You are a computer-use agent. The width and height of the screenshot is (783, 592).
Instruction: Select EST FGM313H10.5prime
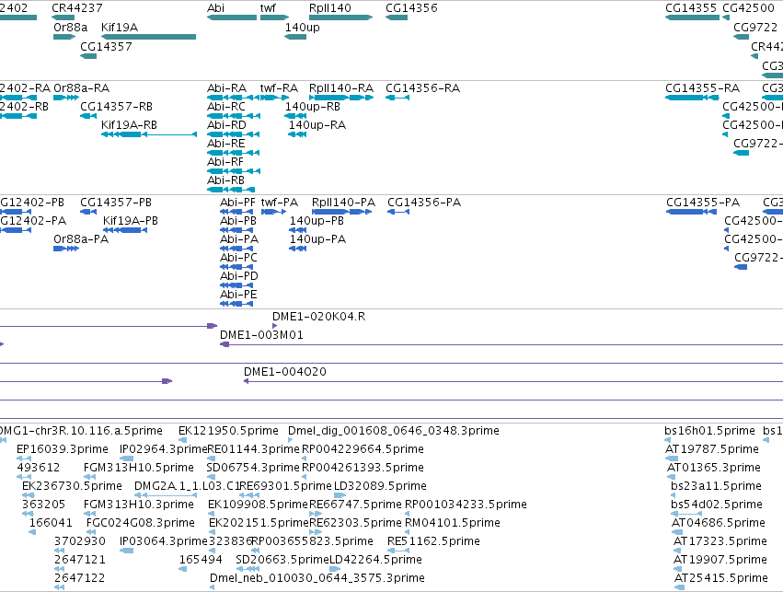89,477
